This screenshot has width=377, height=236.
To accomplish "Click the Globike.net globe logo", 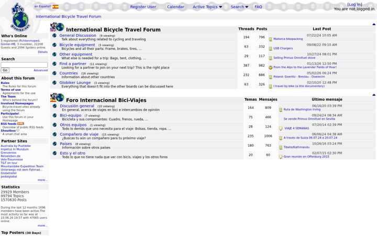I will pos(20,17).
